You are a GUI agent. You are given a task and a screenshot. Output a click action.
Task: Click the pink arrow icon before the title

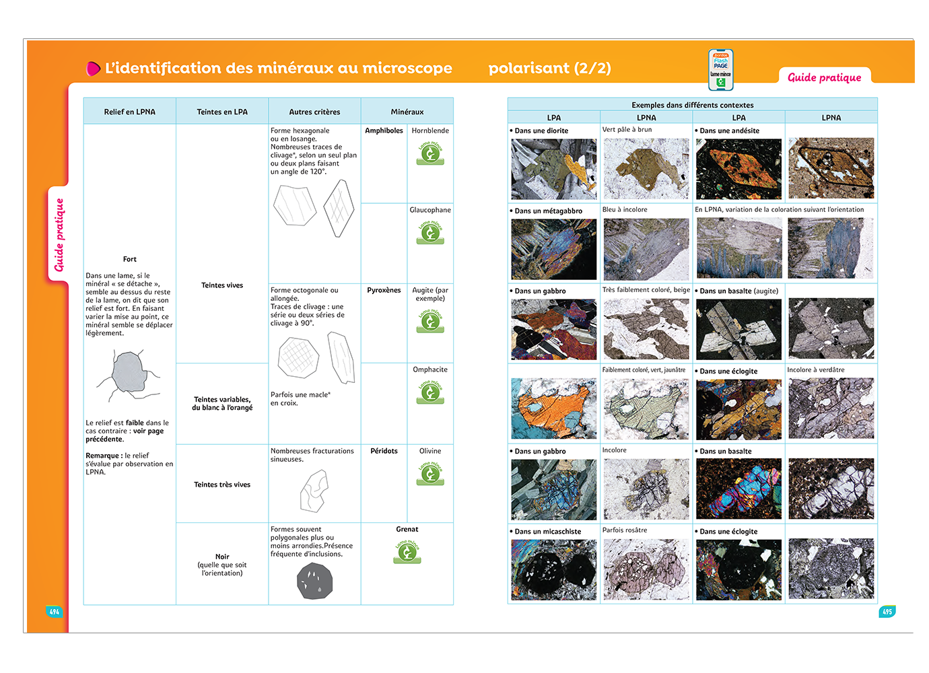pyautogui.click(x=93, y=69)
